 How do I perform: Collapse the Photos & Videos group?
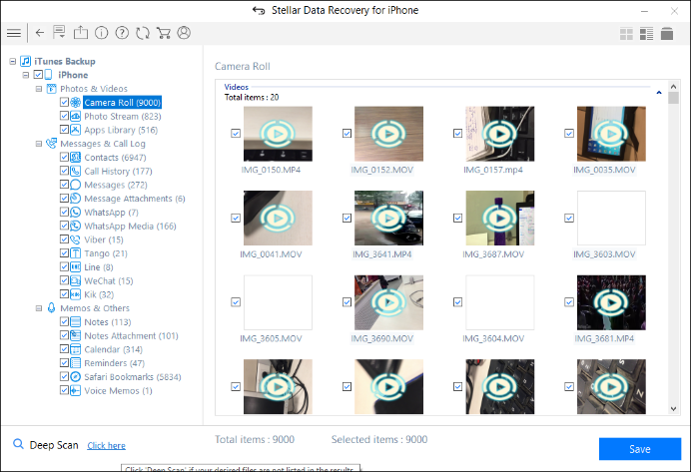tap(39, 89)
